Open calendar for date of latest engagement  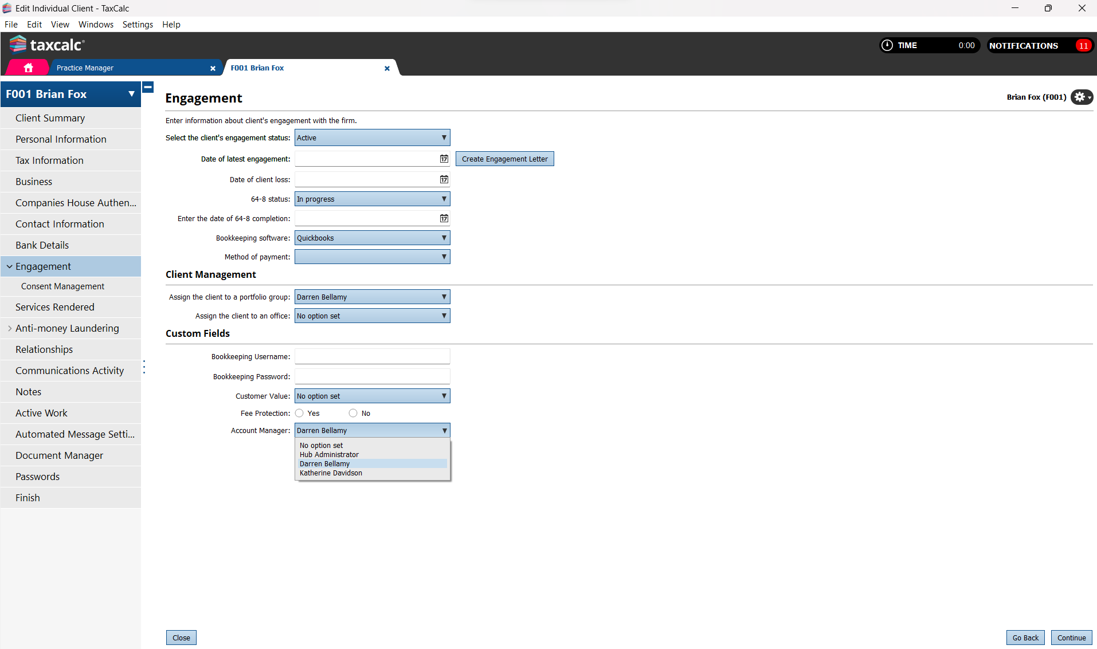[444, 159]
